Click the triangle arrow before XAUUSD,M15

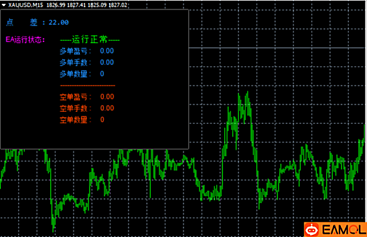point(3,5)
